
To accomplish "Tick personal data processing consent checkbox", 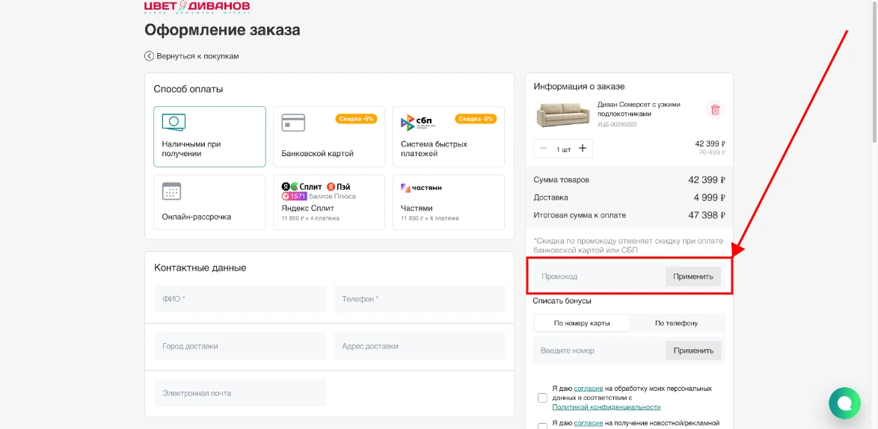I will point(542,398).
